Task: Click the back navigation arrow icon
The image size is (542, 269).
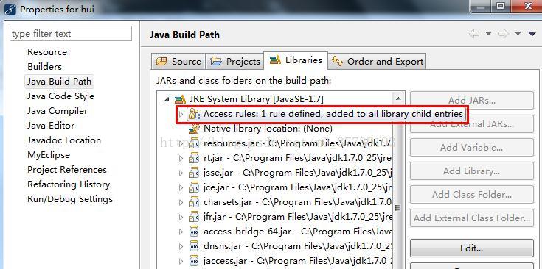Action: pyautogui.click(x=475, y=34)
